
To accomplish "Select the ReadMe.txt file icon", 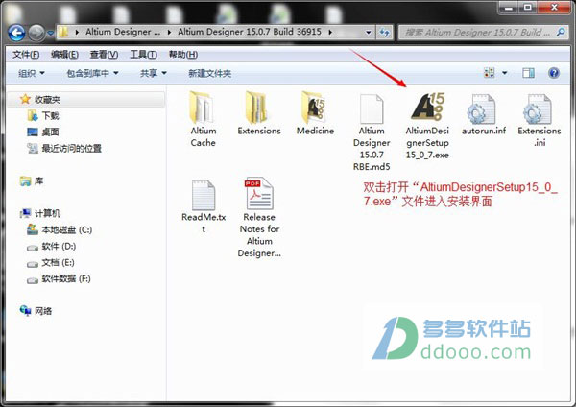I will [204, 195].
